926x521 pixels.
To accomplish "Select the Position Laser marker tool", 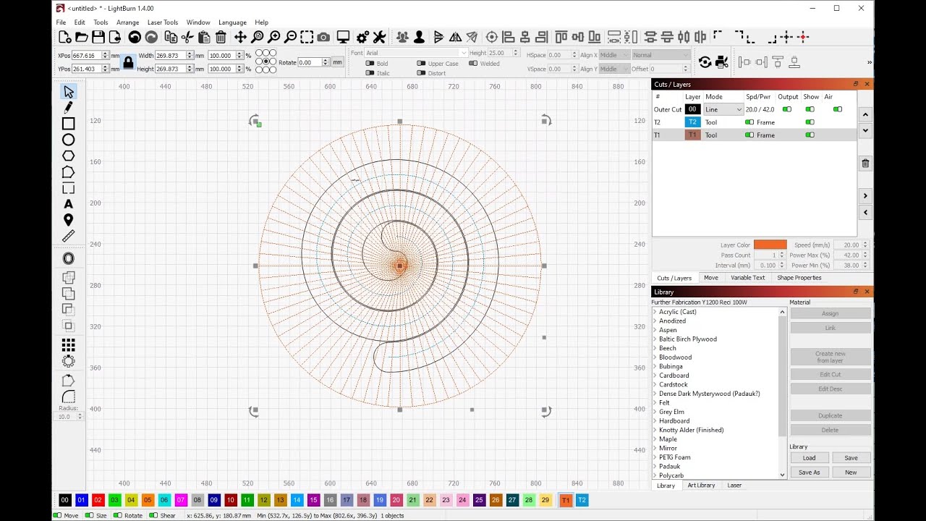I will point(68,220).
